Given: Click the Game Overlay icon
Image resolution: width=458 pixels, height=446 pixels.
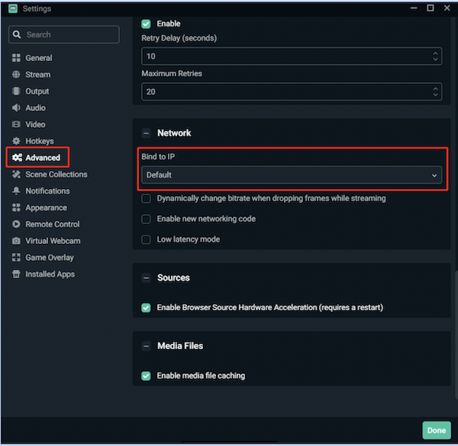Looking at the screenshot, I should click(x=16, y=257).
